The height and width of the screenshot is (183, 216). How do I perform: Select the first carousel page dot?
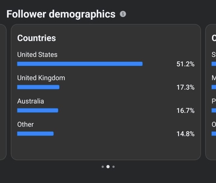click(x=103, y=167)
